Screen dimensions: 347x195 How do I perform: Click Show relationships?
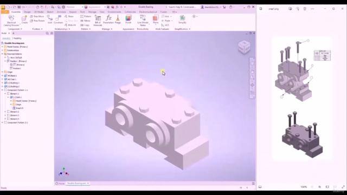coord(69,16)
